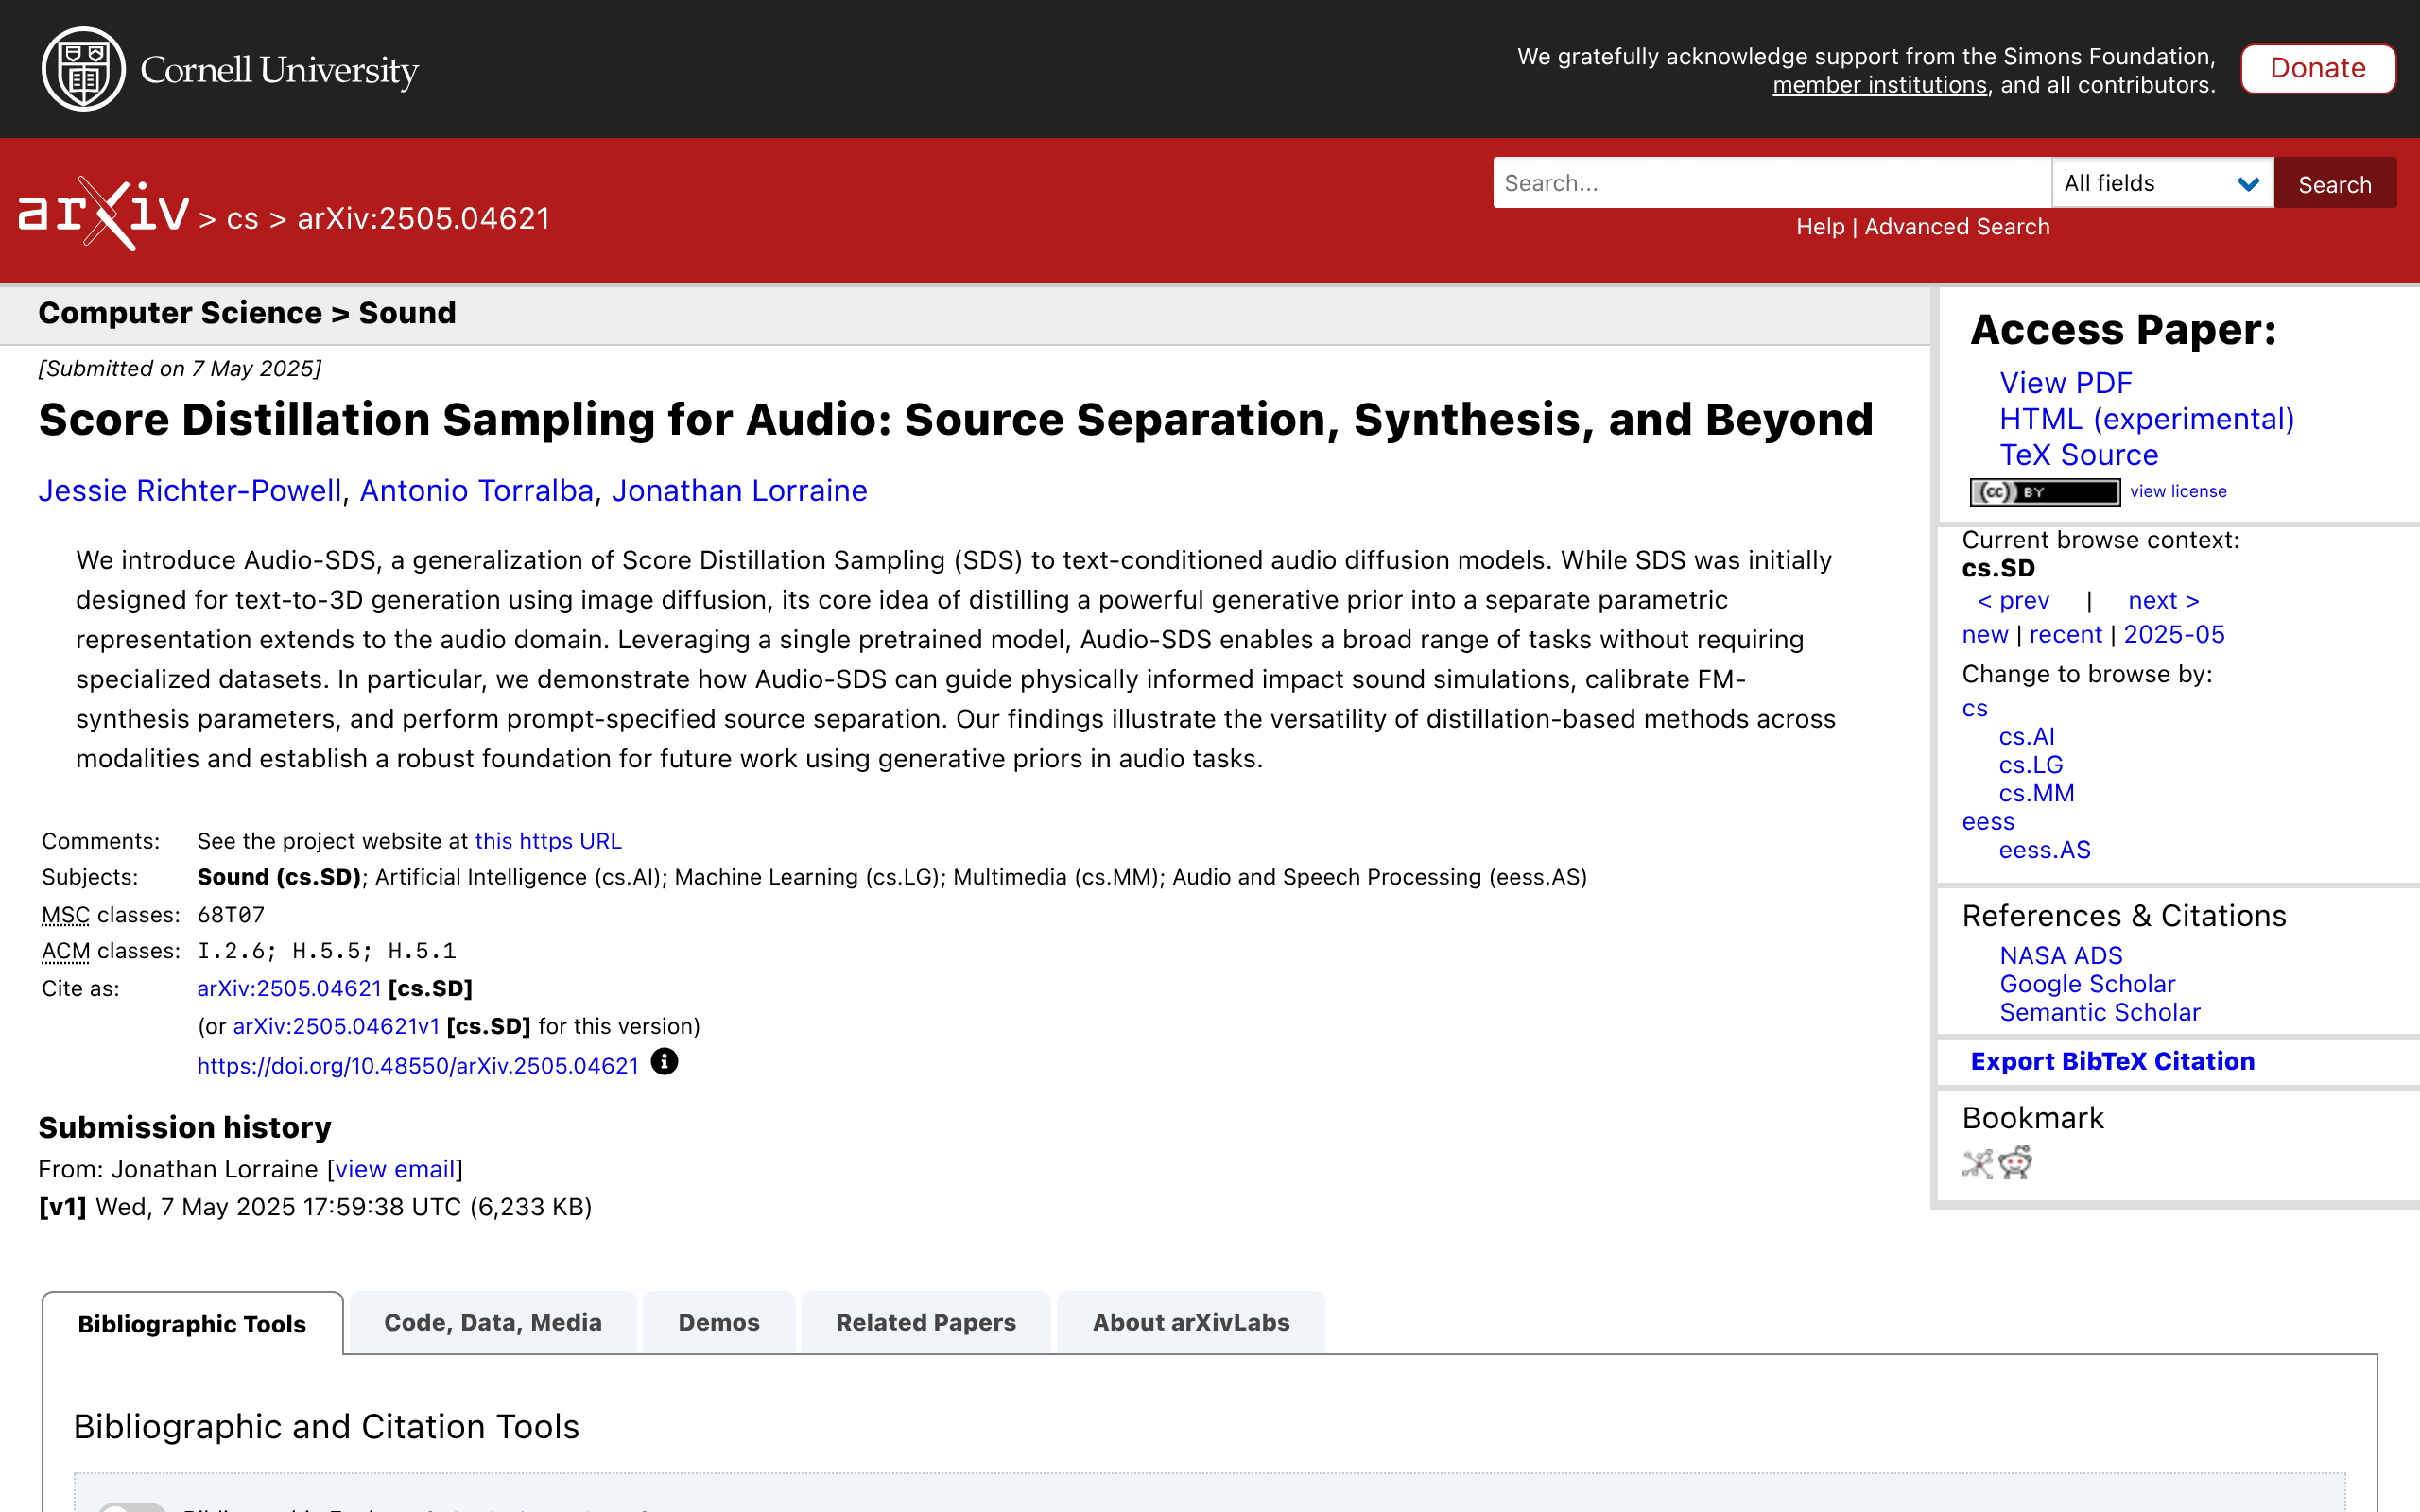Open the Demos tab

click(719, 1322)
